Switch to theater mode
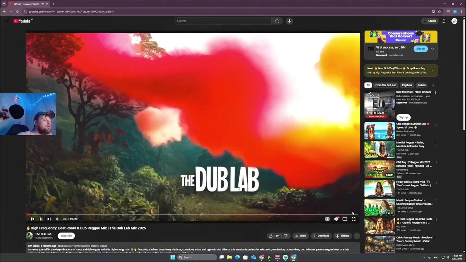Image resolution: width=466 pixels, height=262 pixels. click(x=345, y=219)
